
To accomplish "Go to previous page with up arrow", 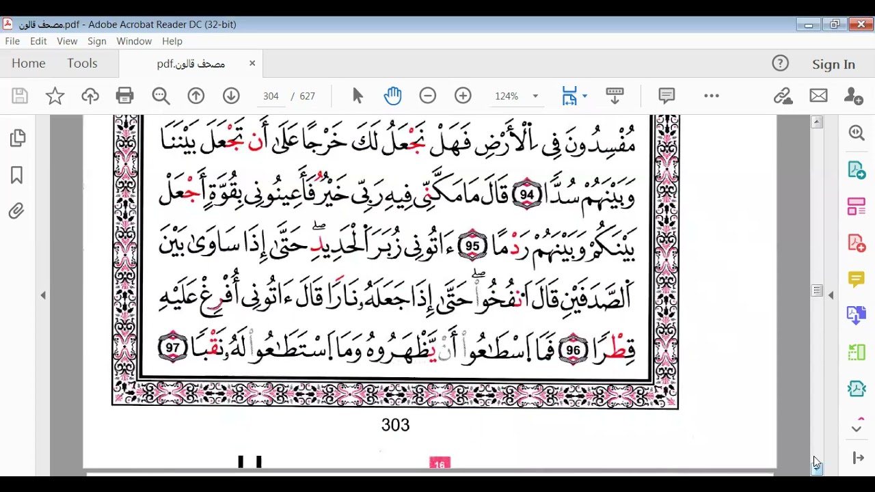I will (196, 96).
